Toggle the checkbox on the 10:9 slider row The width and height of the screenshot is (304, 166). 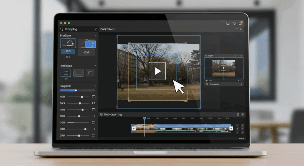(x=94, y=110)
